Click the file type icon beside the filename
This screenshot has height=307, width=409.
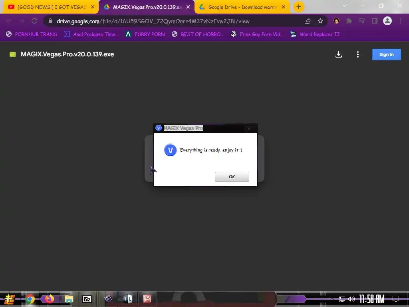13,54
